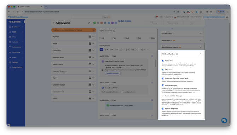The image size is (237, 135).
Task: Collapse the Real Geeks sidebar
Action: click(x=25, y=22)
